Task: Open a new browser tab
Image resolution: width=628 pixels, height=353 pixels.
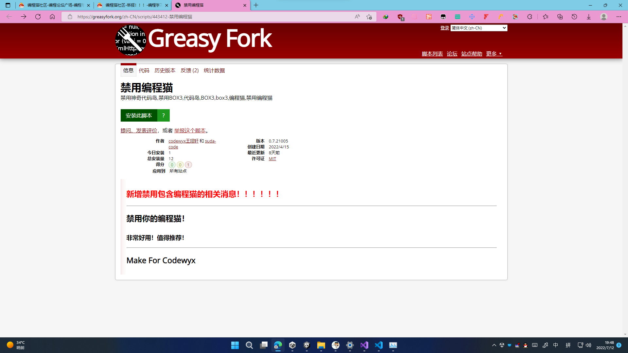Action: (x=256, y=5)
